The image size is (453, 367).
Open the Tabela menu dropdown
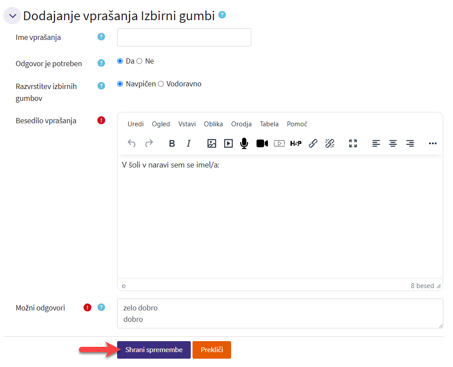(x=269, y=124)
